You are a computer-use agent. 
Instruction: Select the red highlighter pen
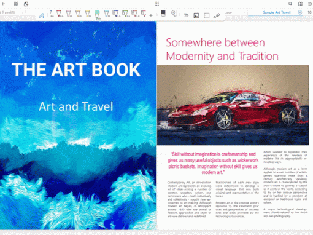coord(59,14)
